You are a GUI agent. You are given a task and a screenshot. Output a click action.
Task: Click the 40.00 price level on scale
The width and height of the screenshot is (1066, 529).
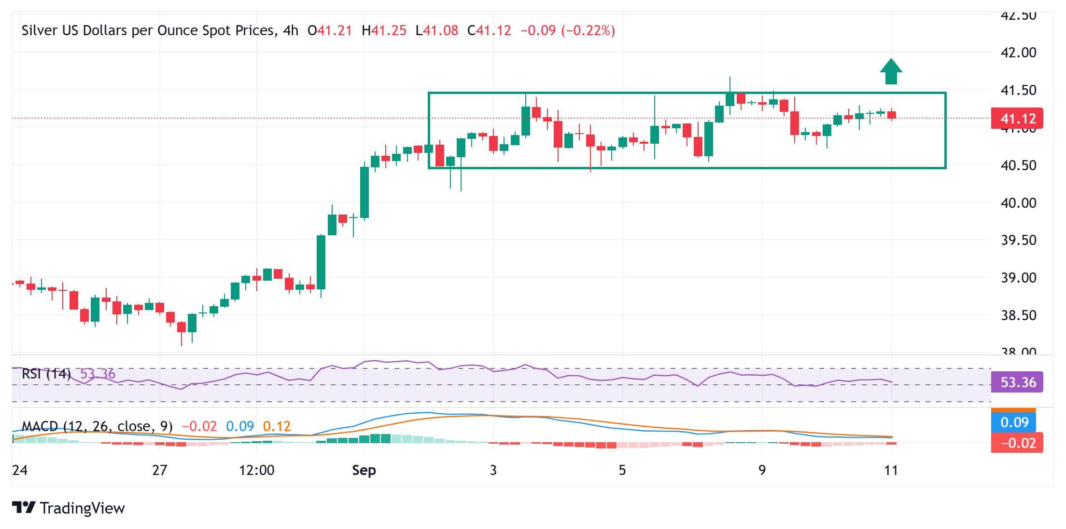tap(1019, 203)
